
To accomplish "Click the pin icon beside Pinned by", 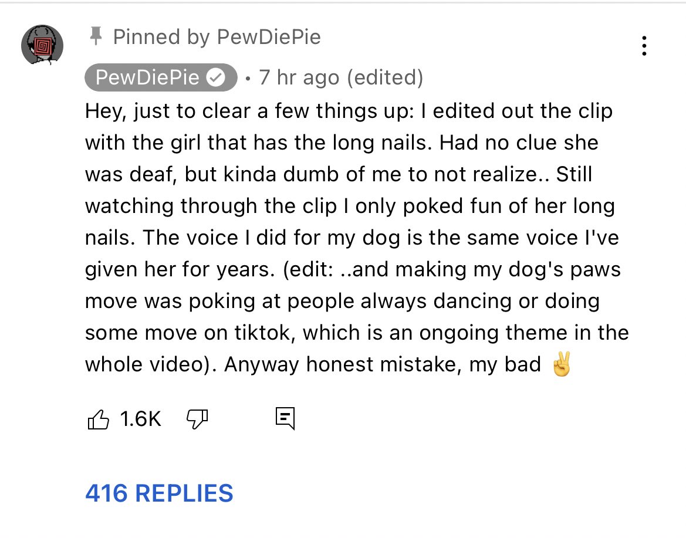I will (94, 38).
